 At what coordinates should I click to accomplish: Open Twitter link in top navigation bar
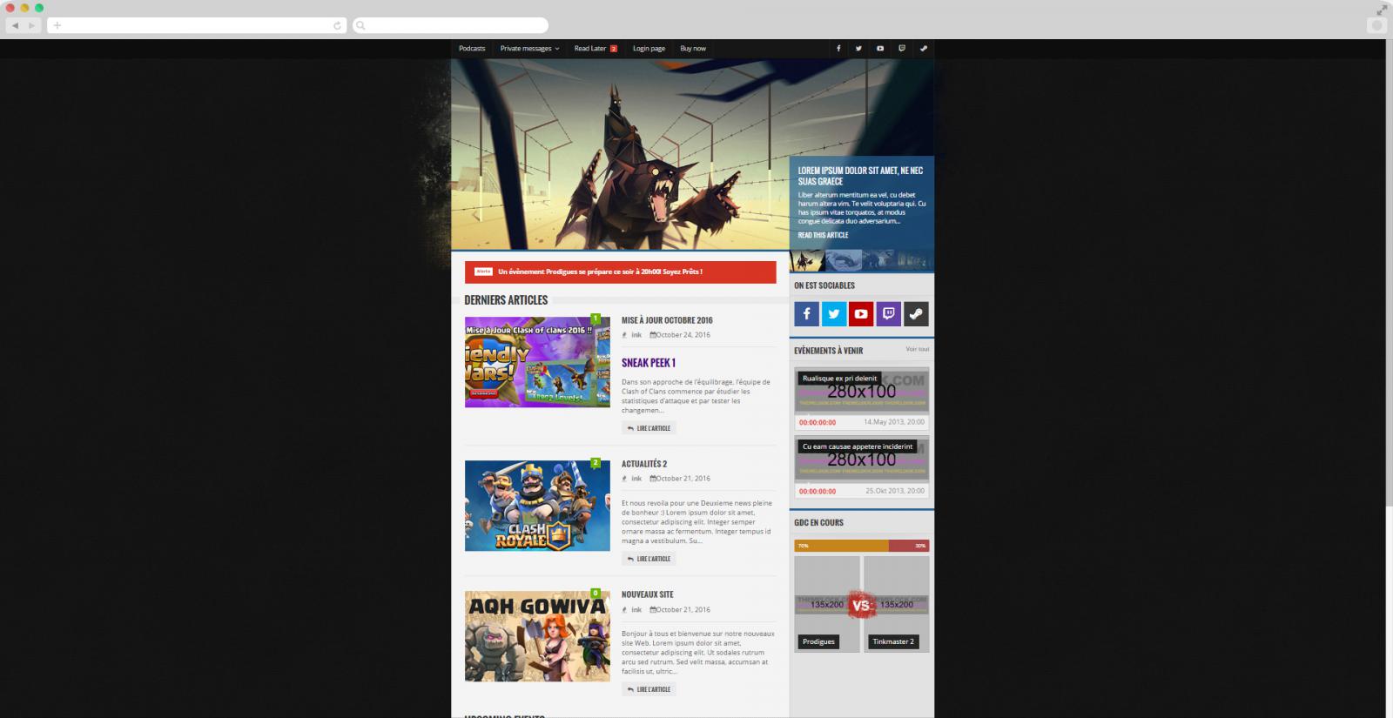(858, 49)
